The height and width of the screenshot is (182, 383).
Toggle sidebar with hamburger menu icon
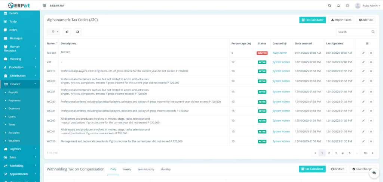45,6
